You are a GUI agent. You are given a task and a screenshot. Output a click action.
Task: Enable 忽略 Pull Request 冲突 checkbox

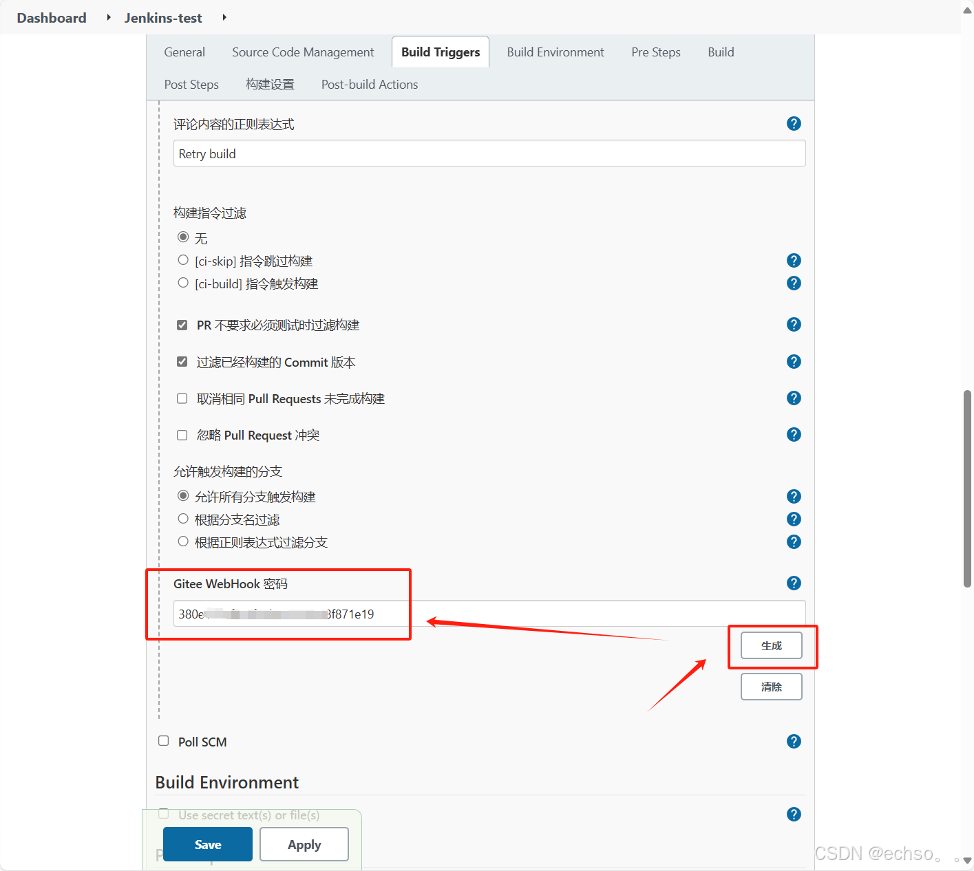point(182,435)
